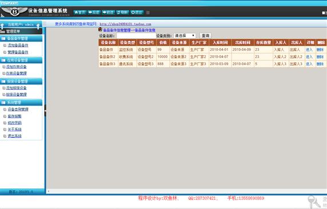Viewport: 327px width, 209px height.
Task: Click the user icon beside the breadcrumb
Action: point(100,30)
